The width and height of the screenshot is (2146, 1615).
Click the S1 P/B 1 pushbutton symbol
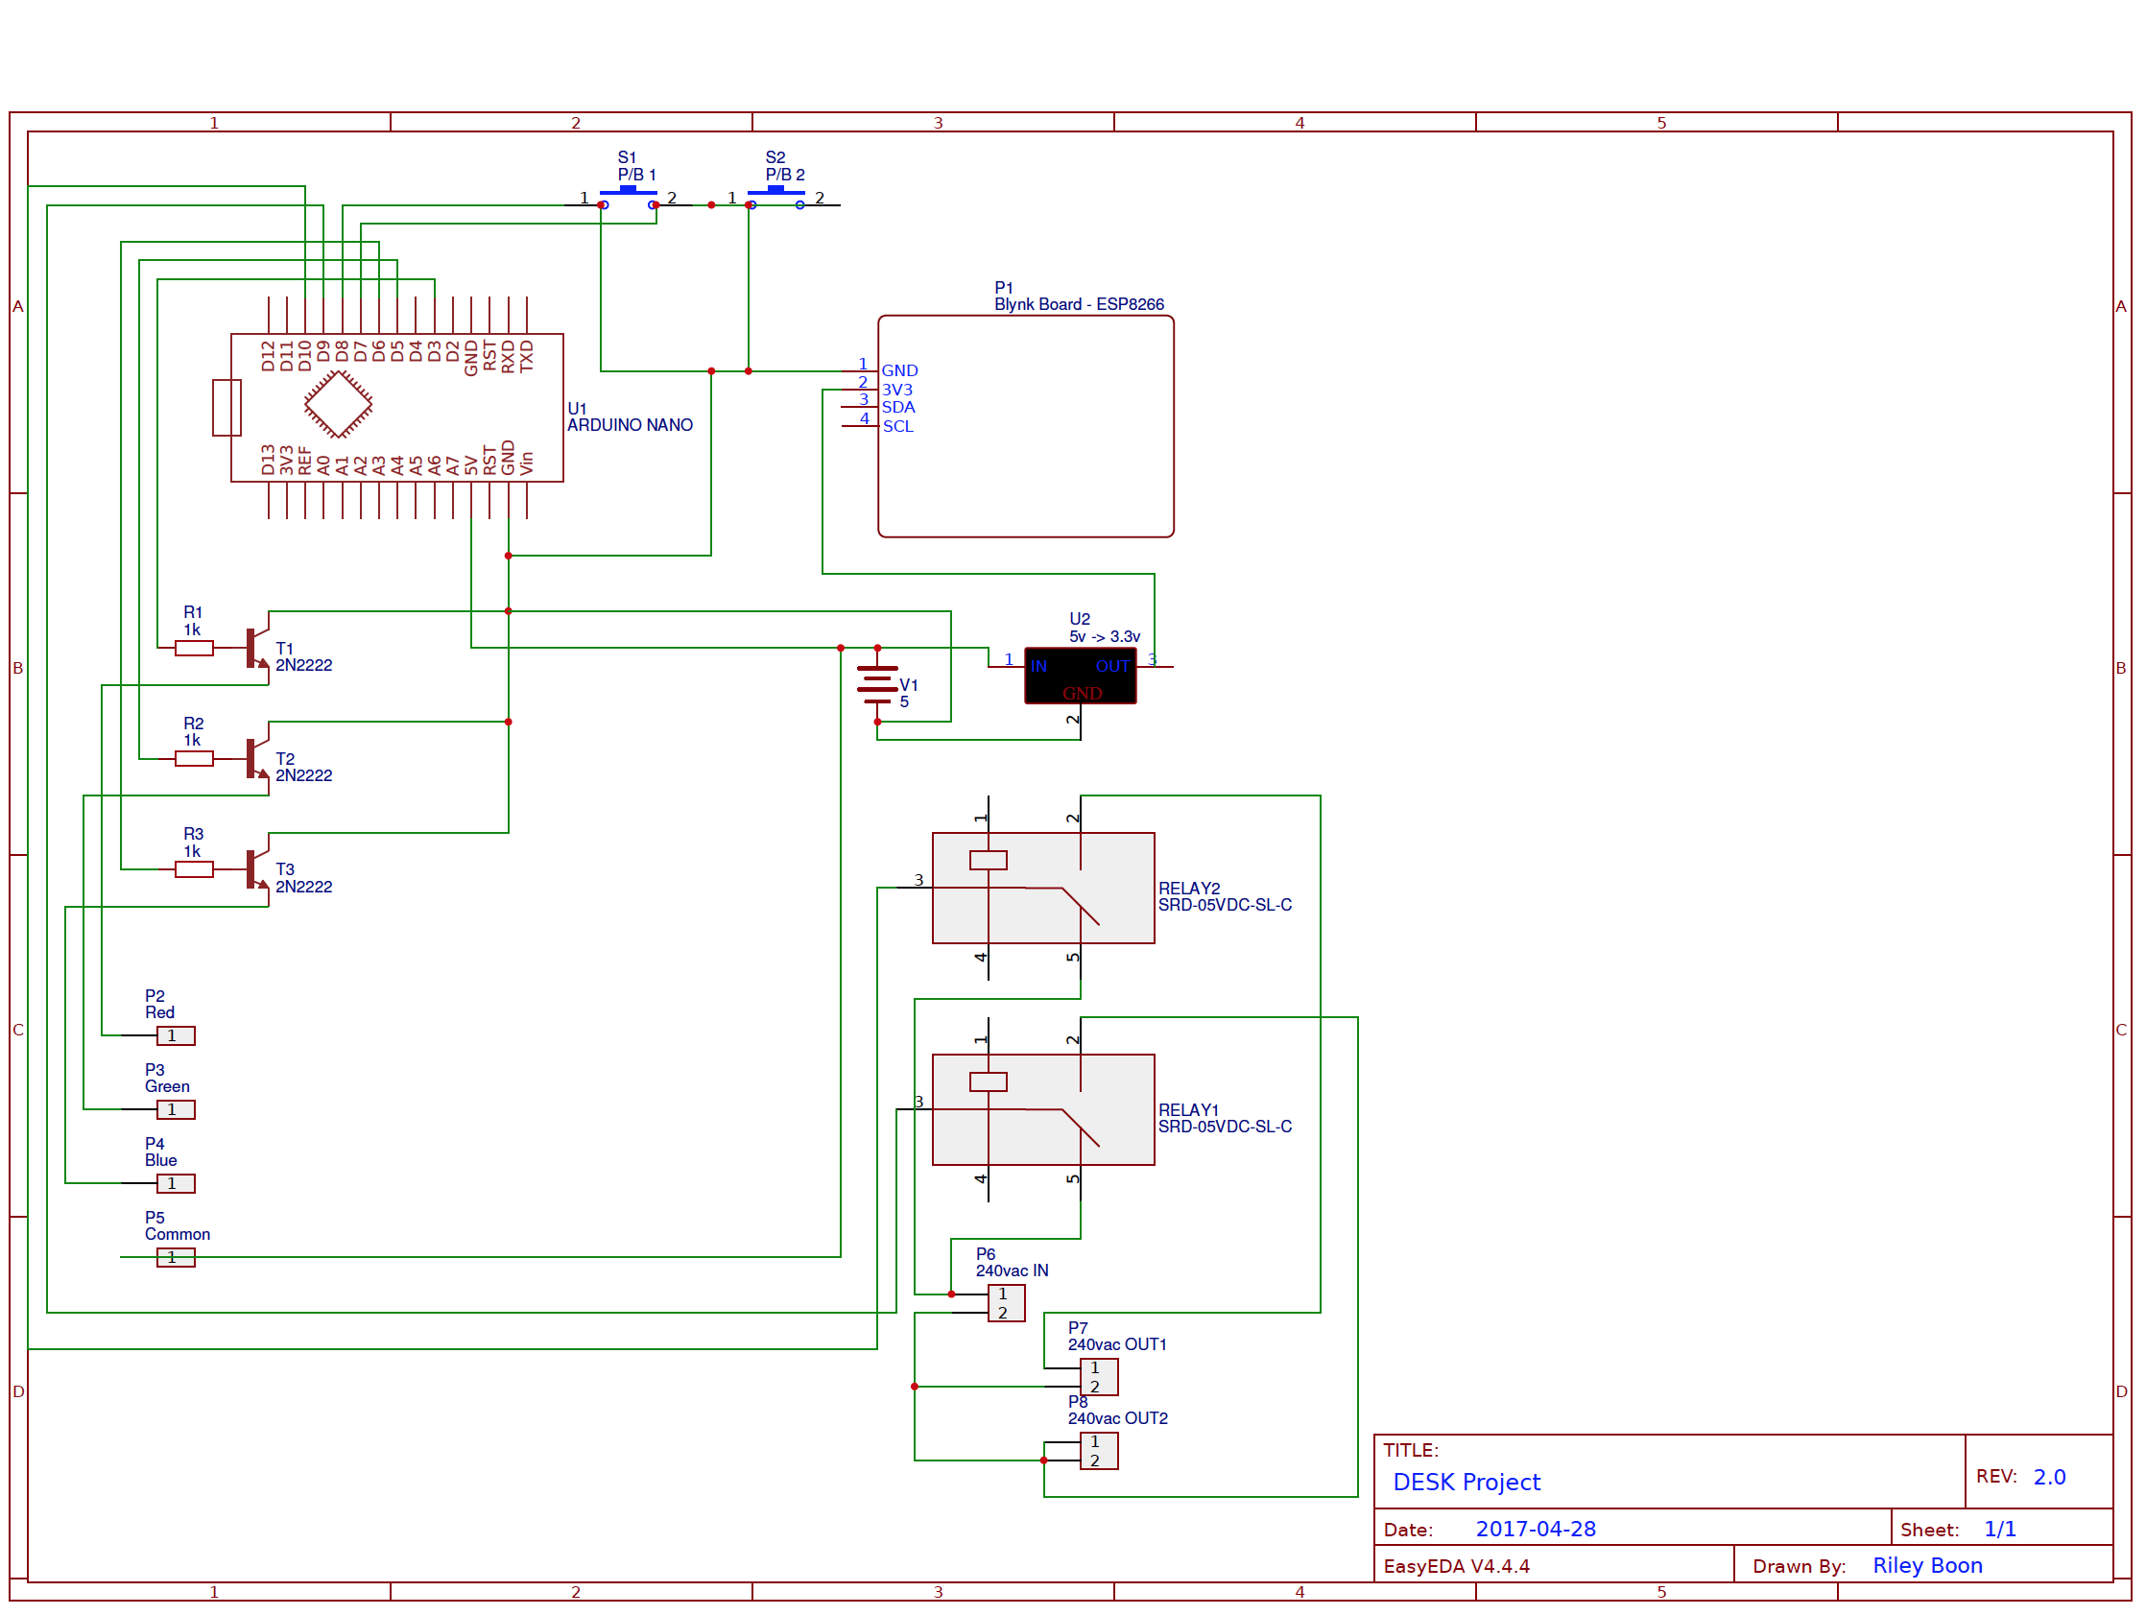tap(629, 198)
